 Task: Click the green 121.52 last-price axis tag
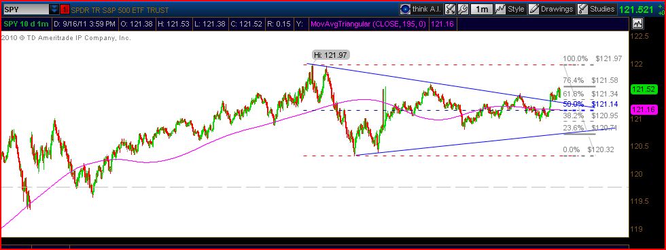[x=644, y=89]
